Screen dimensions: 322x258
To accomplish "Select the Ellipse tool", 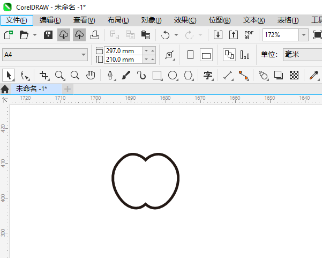I will coord(173,76).
